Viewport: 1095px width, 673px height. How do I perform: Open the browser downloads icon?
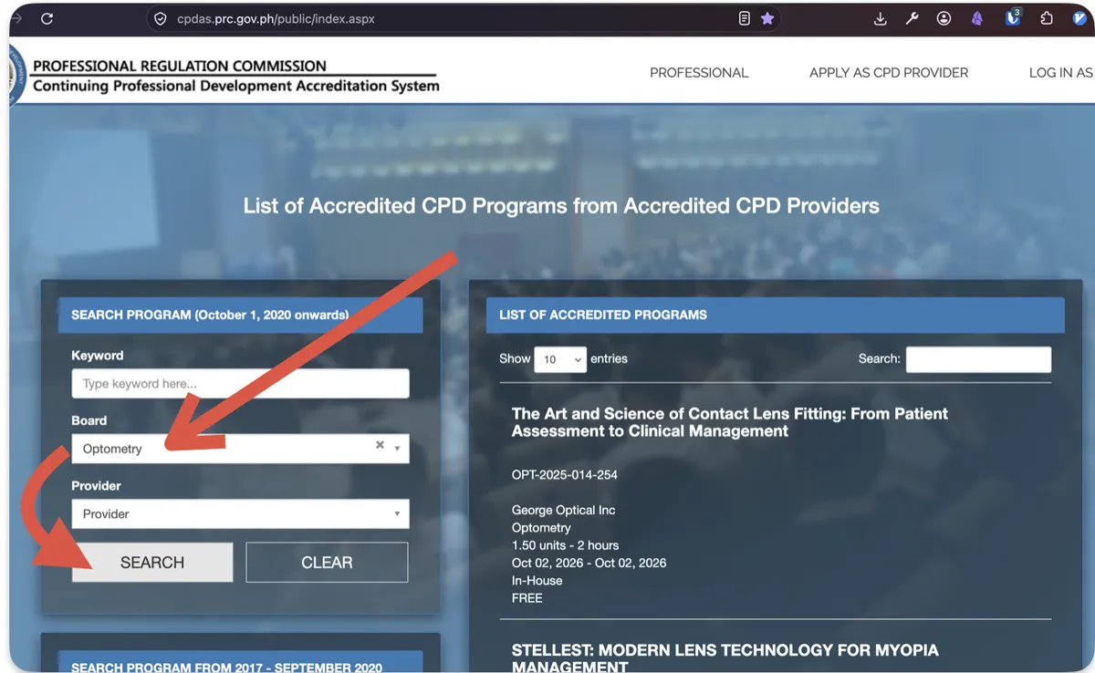point(881,18)
